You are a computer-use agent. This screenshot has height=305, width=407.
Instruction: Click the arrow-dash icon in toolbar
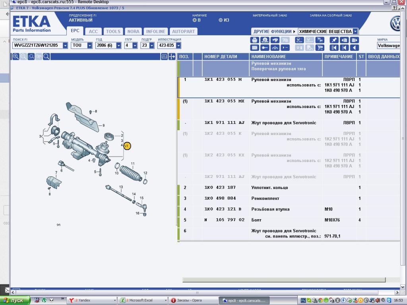(x=285, y=48)
